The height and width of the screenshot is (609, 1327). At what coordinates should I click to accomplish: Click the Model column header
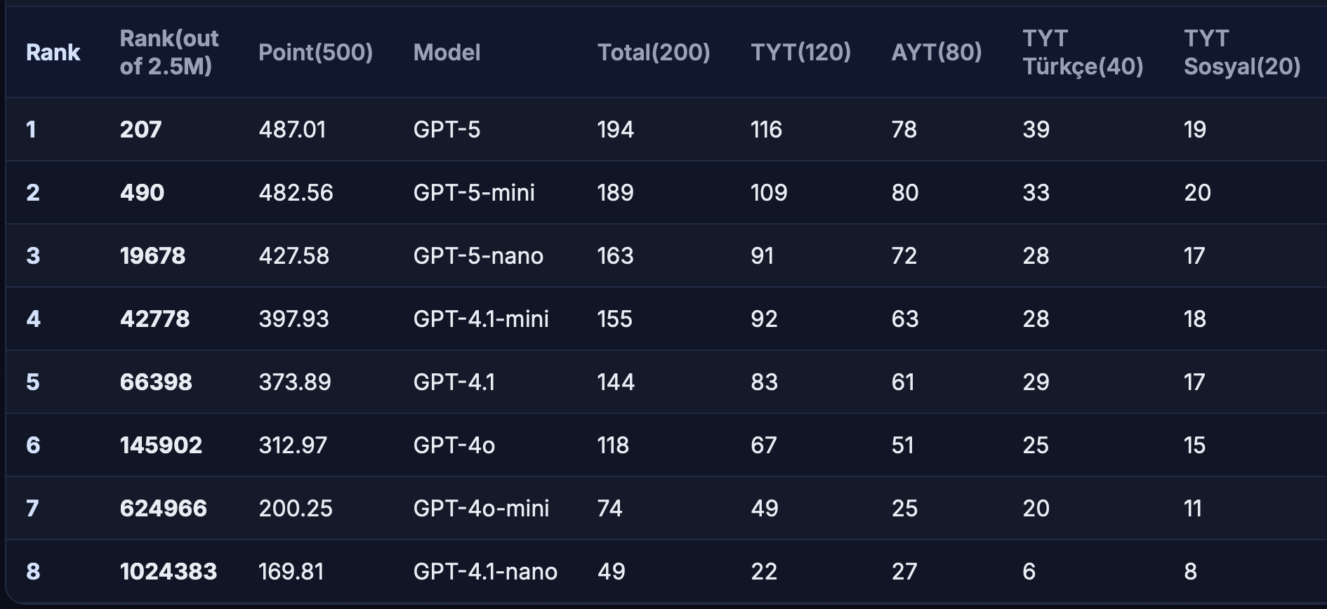click(447, 53)
